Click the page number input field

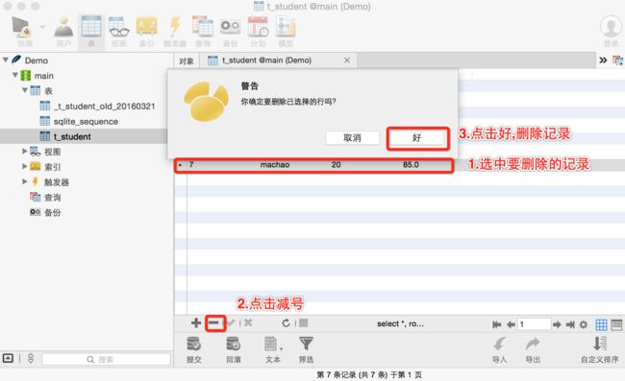coord(534,324)
